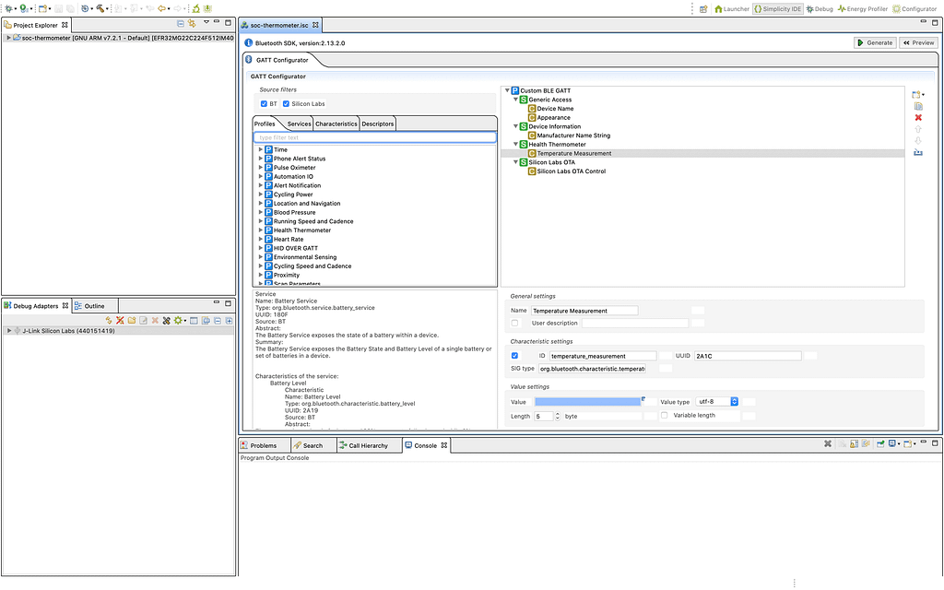Select the Blood Pressure profile
Screen dimensions: 944x590
tap(294, 212)
